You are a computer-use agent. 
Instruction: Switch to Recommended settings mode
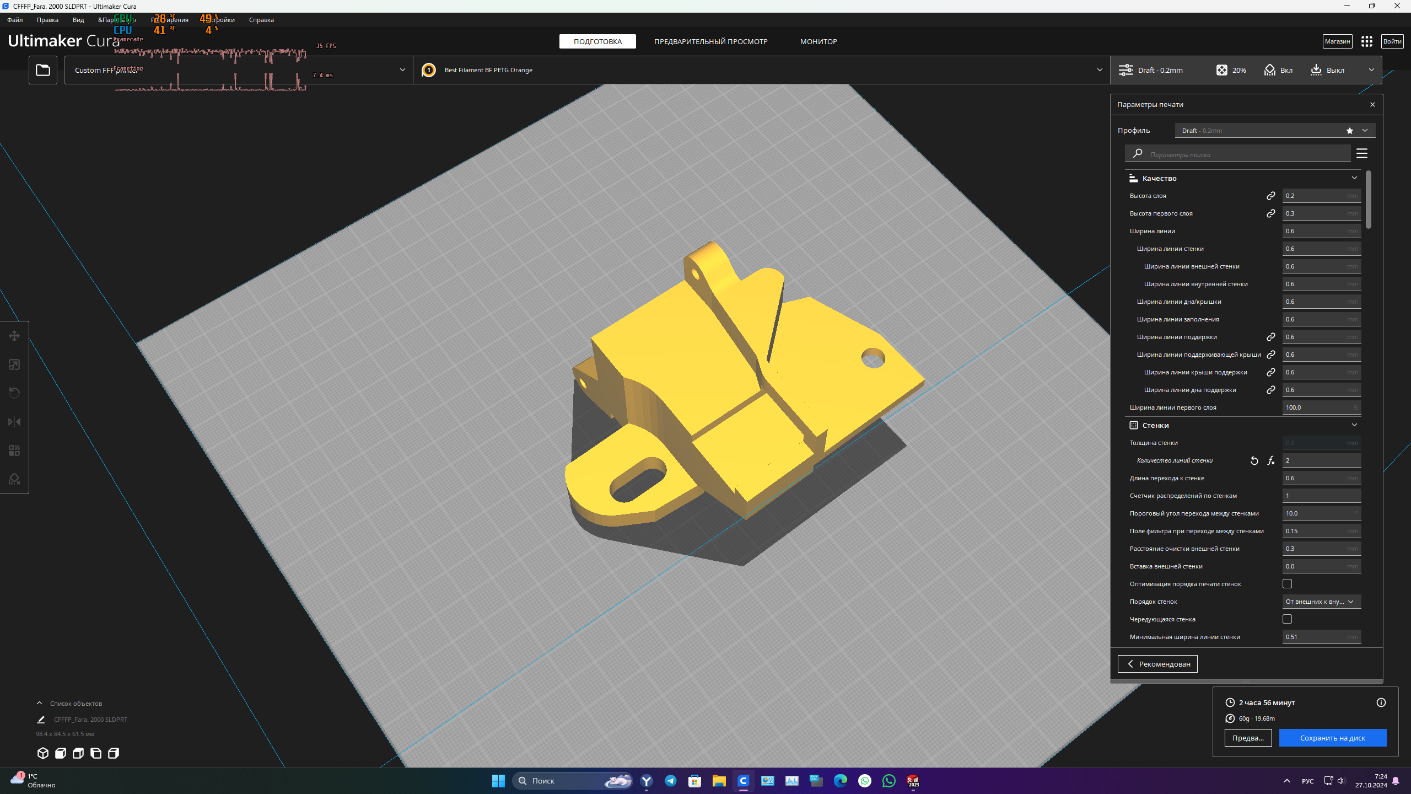[x=1157, y=664]
